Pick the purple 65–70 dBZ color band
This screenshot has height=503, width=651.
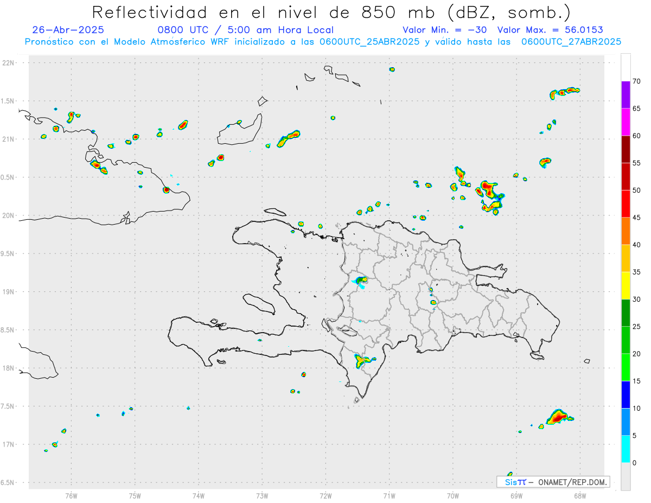click(x=626, y=94)
